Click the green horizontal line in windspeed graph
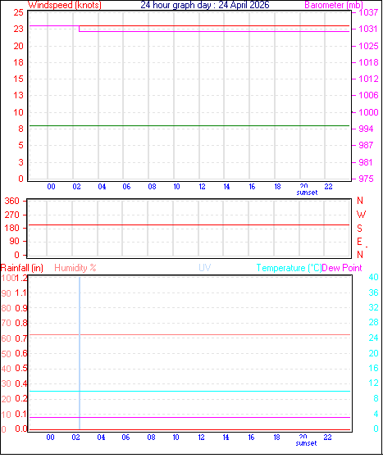The image size is (383, 458). 189,126
